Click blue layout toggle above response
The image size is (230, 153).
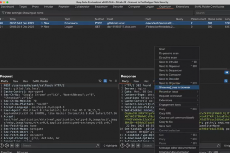[x=226, y=72]
